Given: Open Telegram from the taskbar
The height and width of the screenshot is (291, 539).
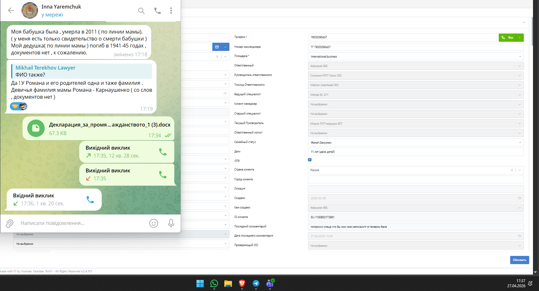Looking at the screenshot, I should (x=256, y=283).
